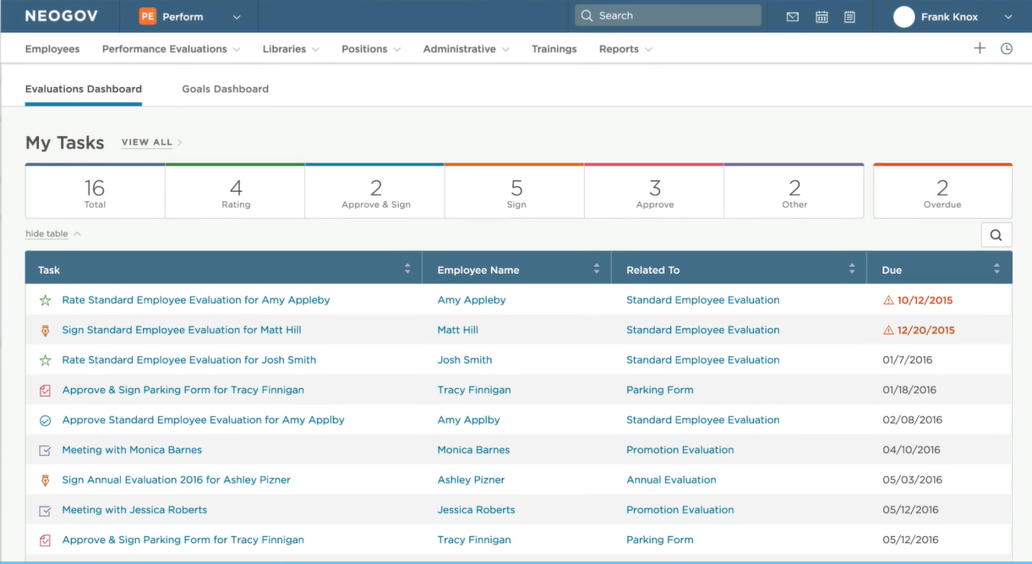Sort table by Task column
Image resolution: width=1032 pixels, height=564 pixels.
407,269
